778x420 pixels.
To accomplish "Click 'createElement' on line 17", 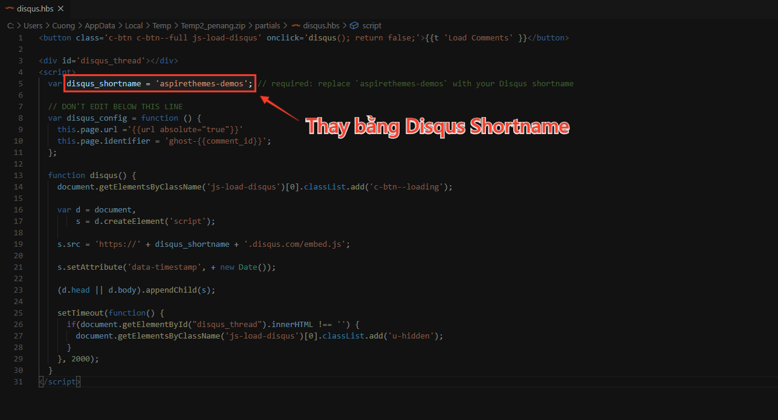I will point(134,221).
